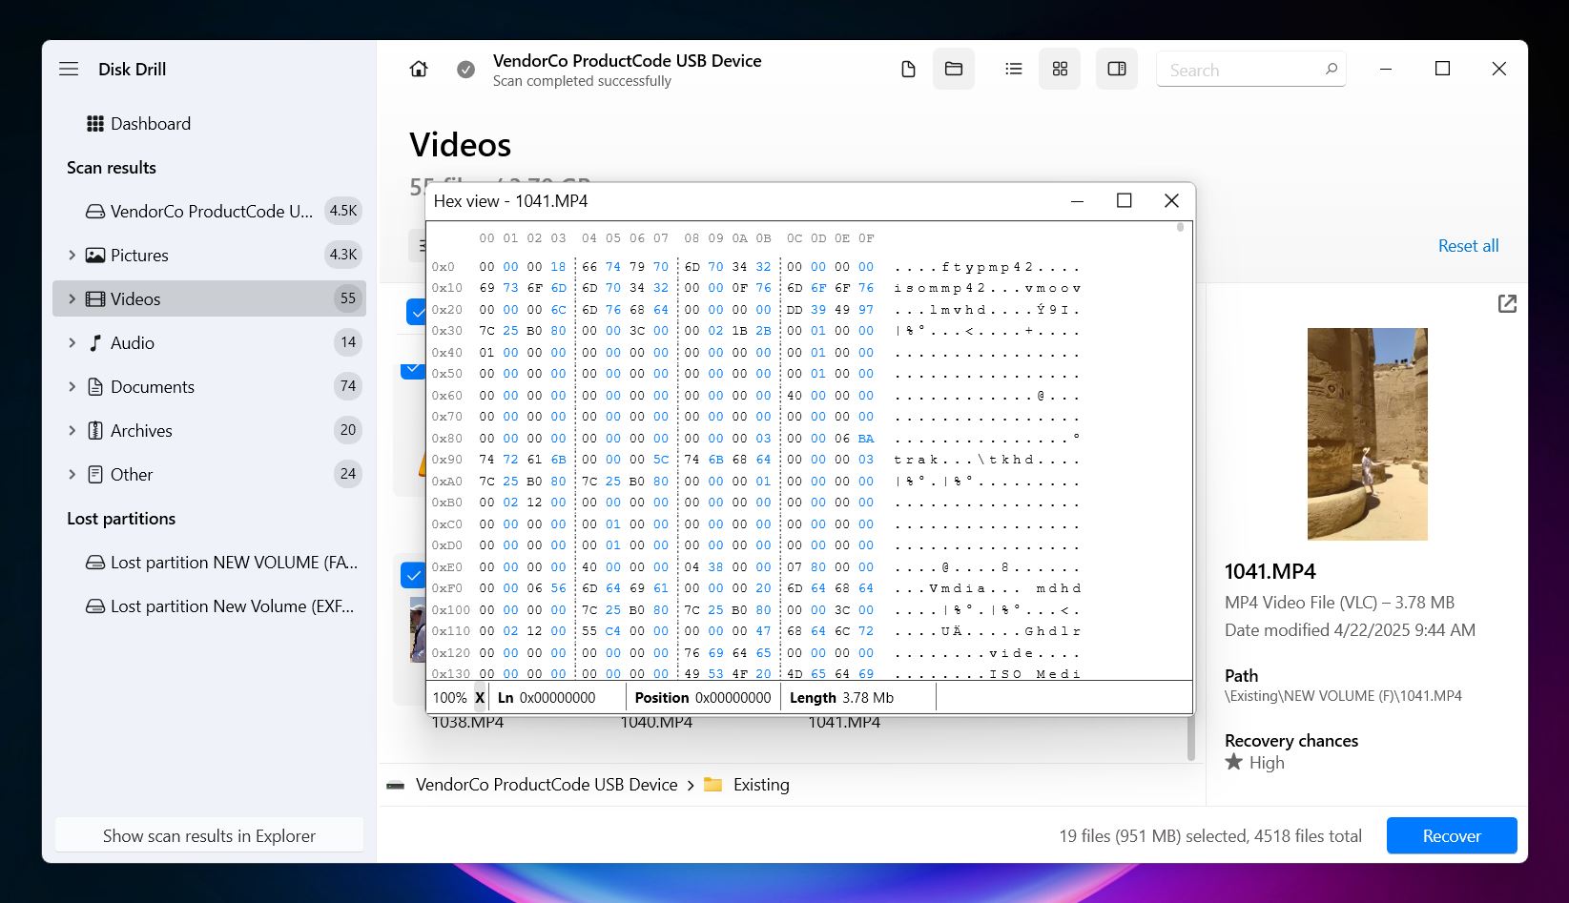Select the Archives category label
Screen dimensions: 1569x903
[141, 431]
